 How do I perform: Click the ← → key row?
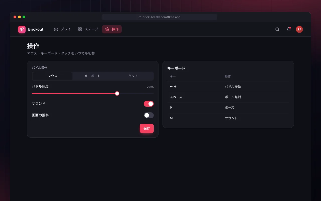tap(228, 86)
